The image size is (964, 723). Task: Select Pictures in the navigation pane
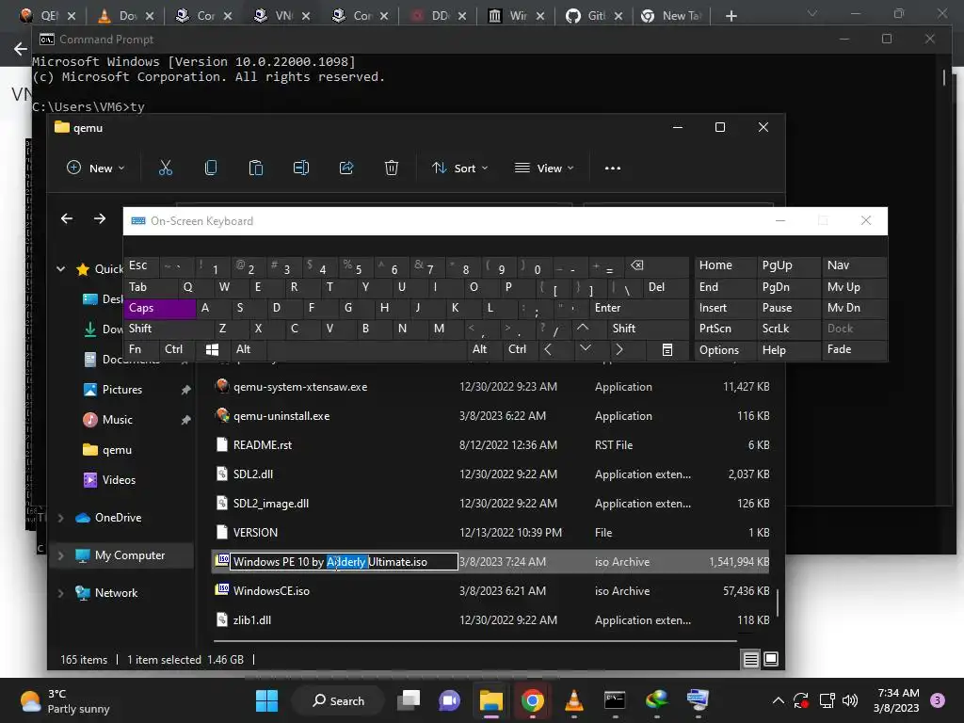[121, 390]
